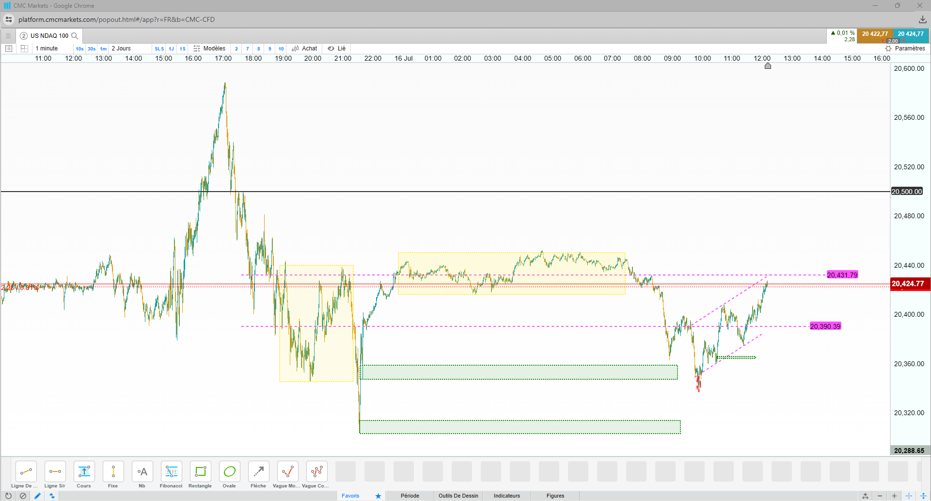Select the Fibonacci drawing tool

click(171, 475)
